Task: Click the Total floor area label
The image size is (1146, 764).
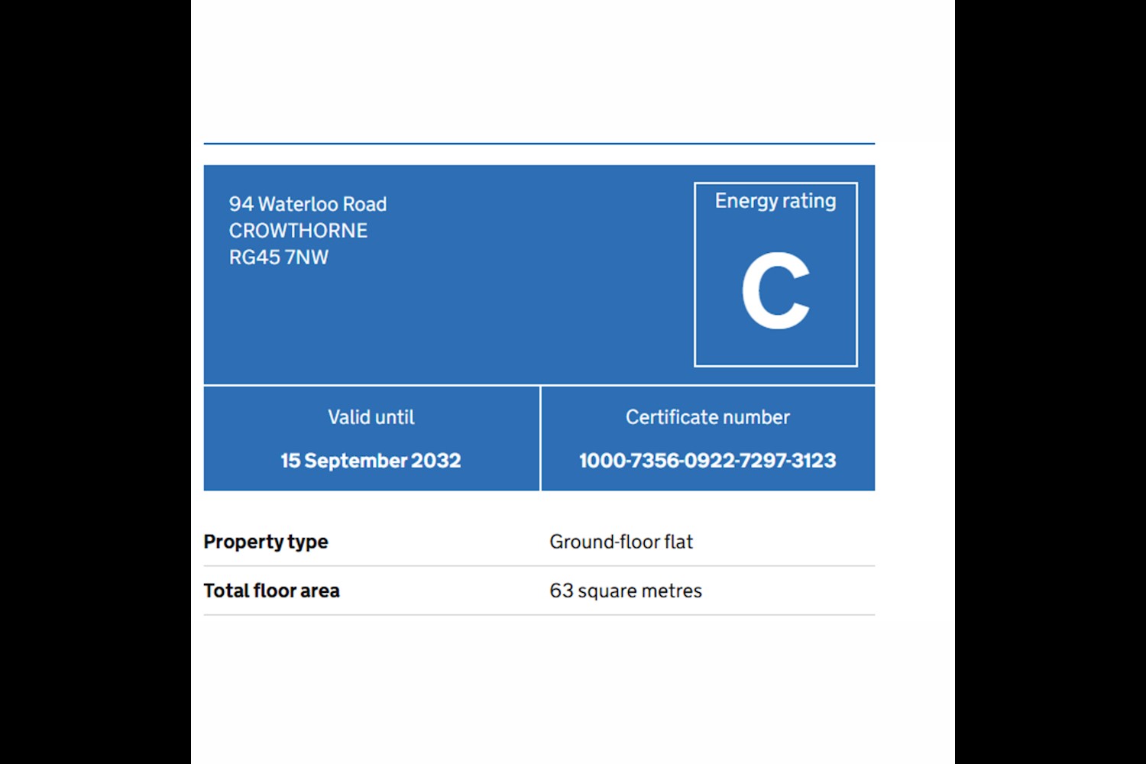Action: (x=272, y=591)
